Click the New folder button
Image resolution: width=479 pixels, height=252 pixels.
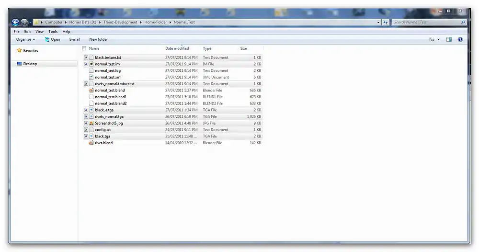[98, 39]
